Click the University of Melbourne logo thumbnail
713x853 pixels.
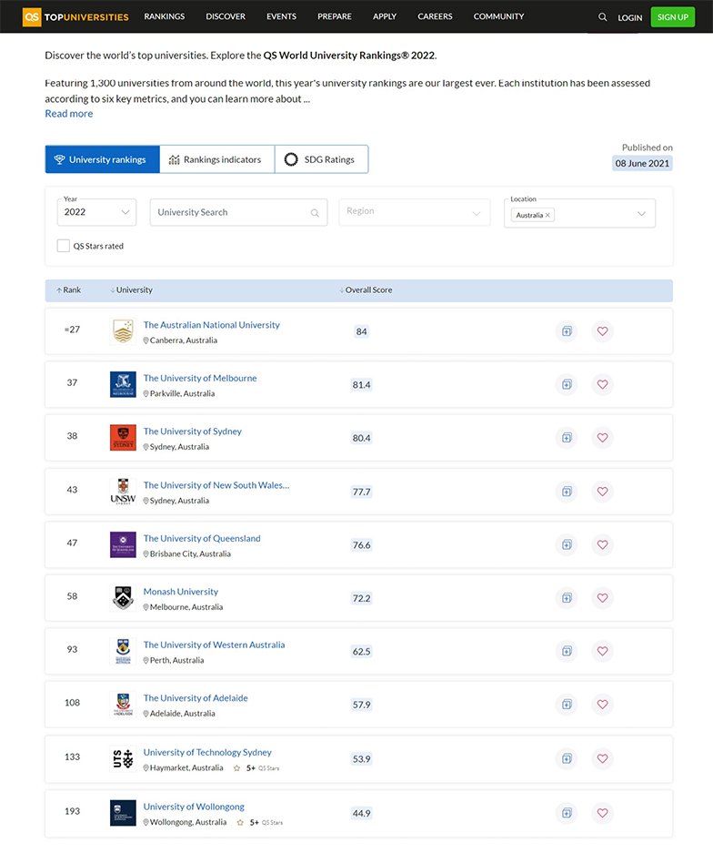[x=123, y=384]
